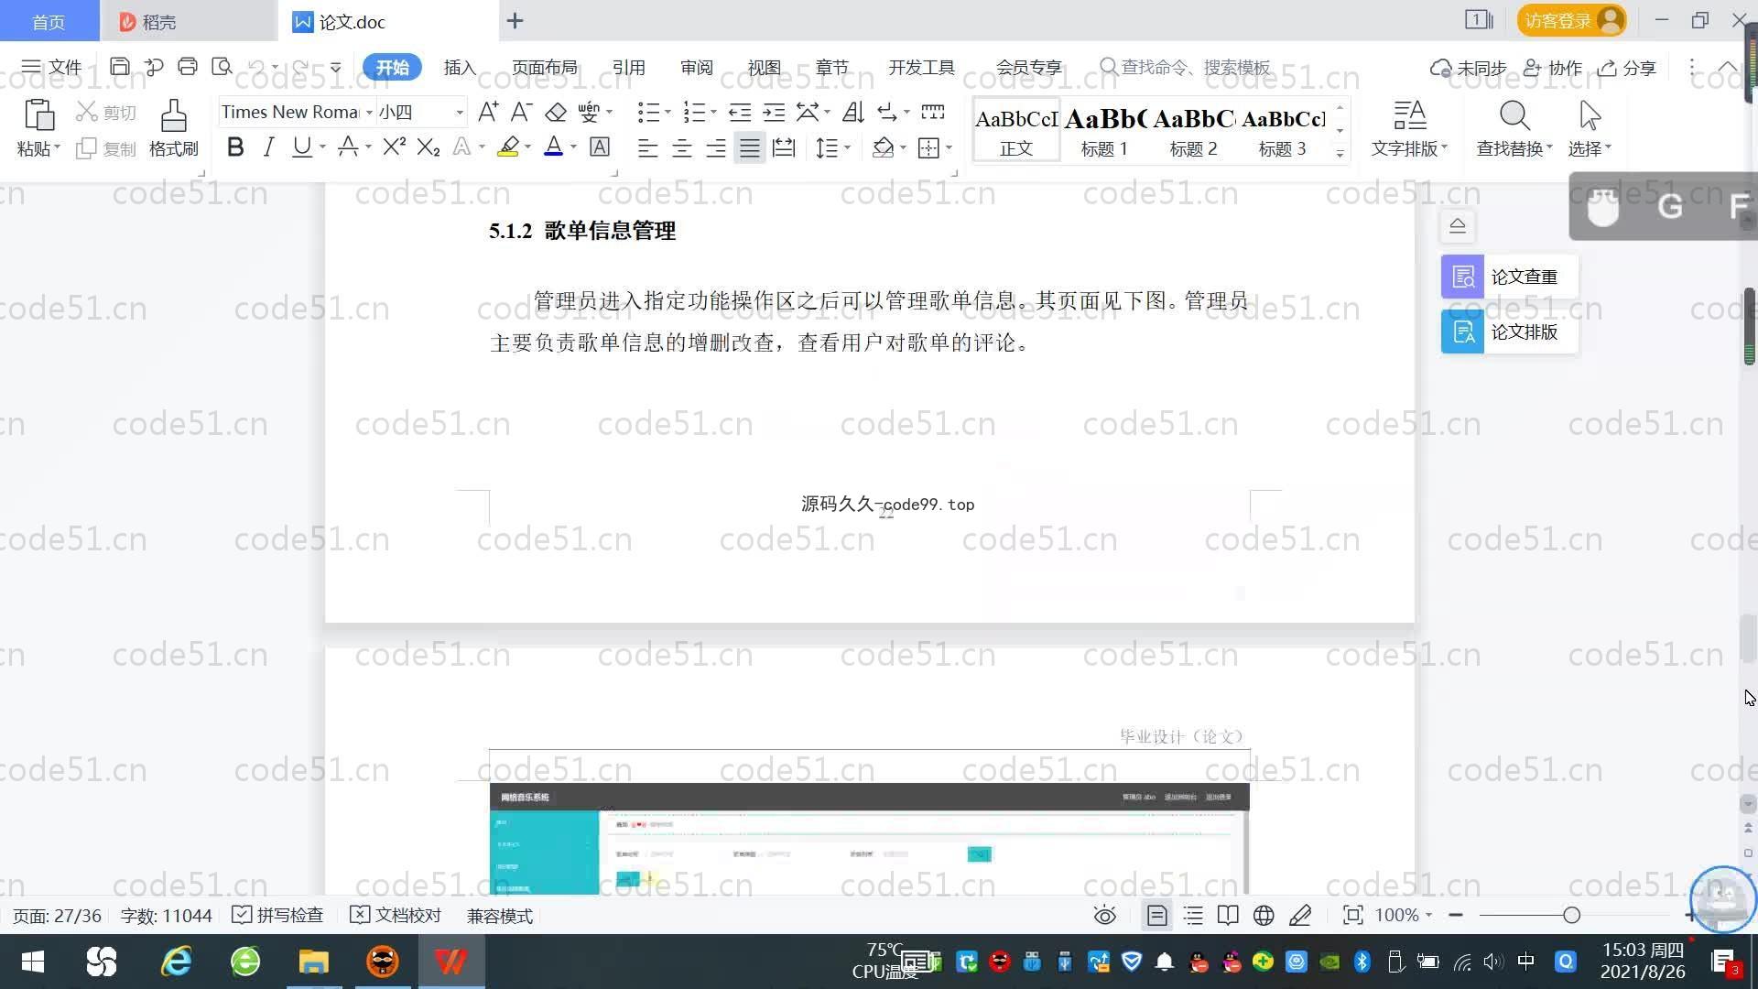Expand line spacing options
The height and width of the screenshot is (989, 1758).
(848, 147)
